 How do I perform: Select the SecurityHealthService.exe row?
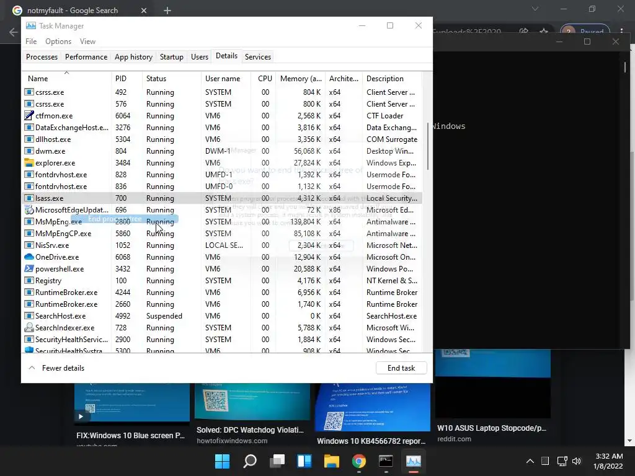(222, 339)
